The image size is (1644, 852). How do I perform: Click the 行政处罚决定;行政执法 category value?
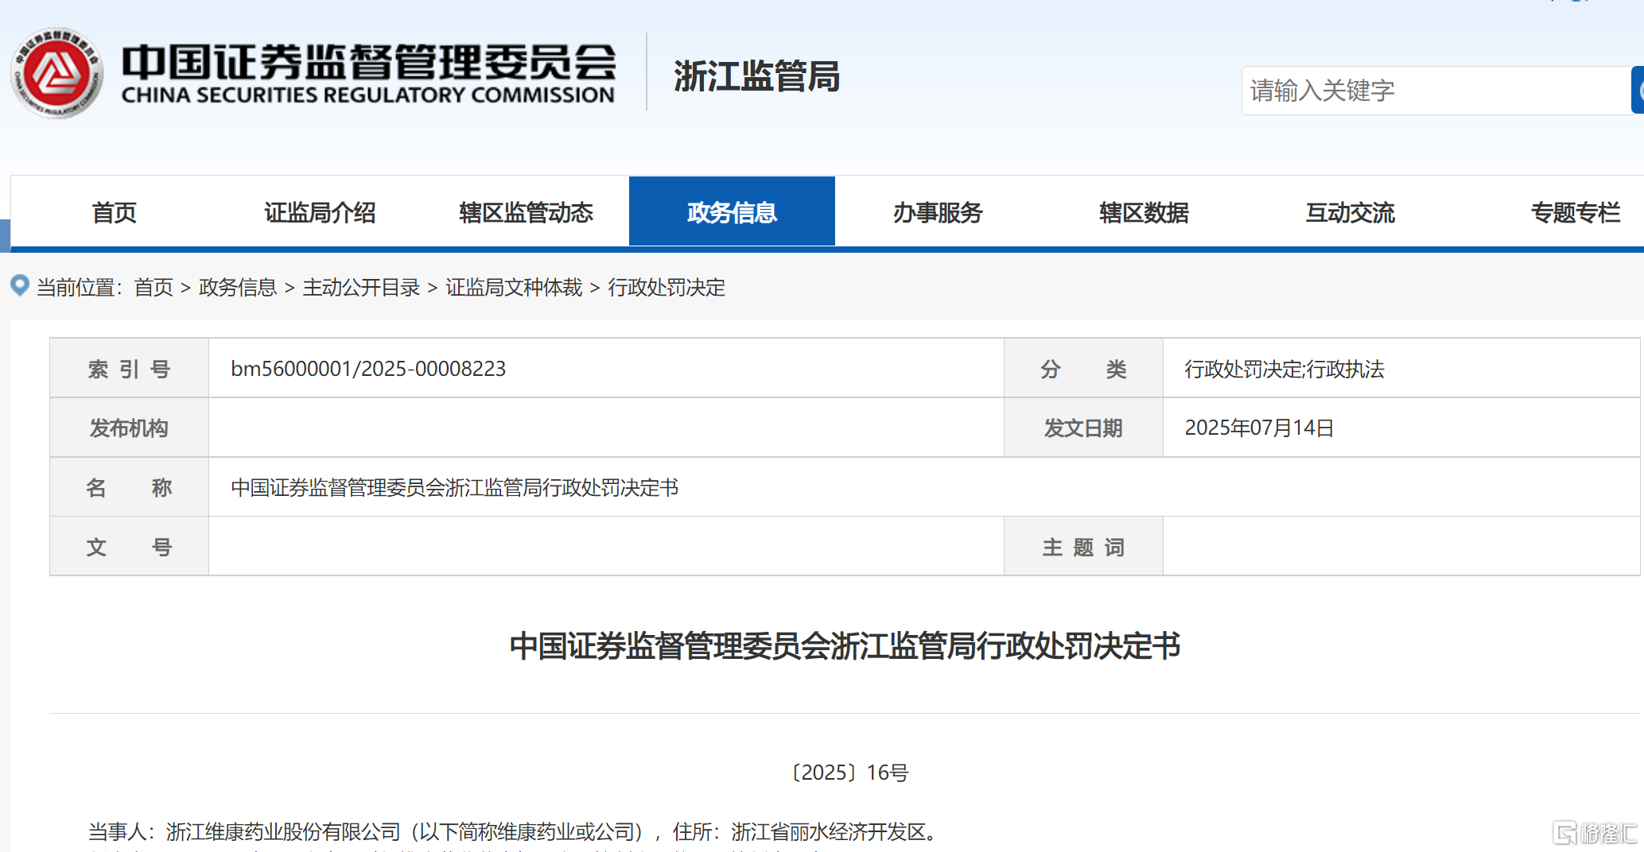pyautogui.click(x=1284, y=369)
